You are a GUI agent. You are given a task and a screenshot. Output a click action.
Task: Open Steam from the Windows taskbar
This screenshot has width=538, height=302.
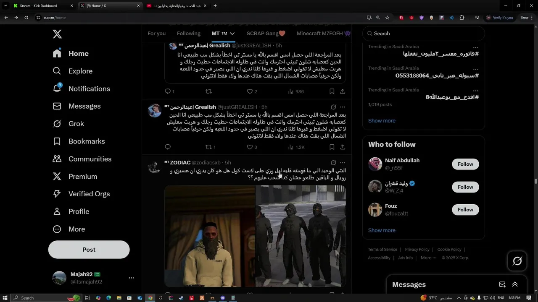(181, 298)
